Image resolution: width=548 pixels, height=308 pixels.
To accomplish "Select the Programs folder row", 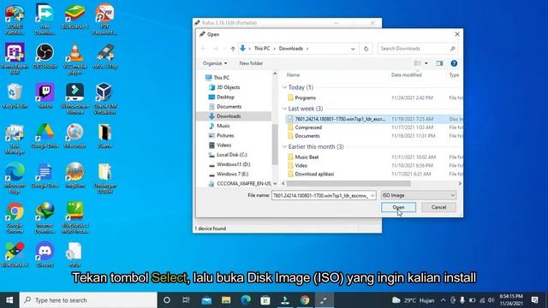I will tap(374, 98).
